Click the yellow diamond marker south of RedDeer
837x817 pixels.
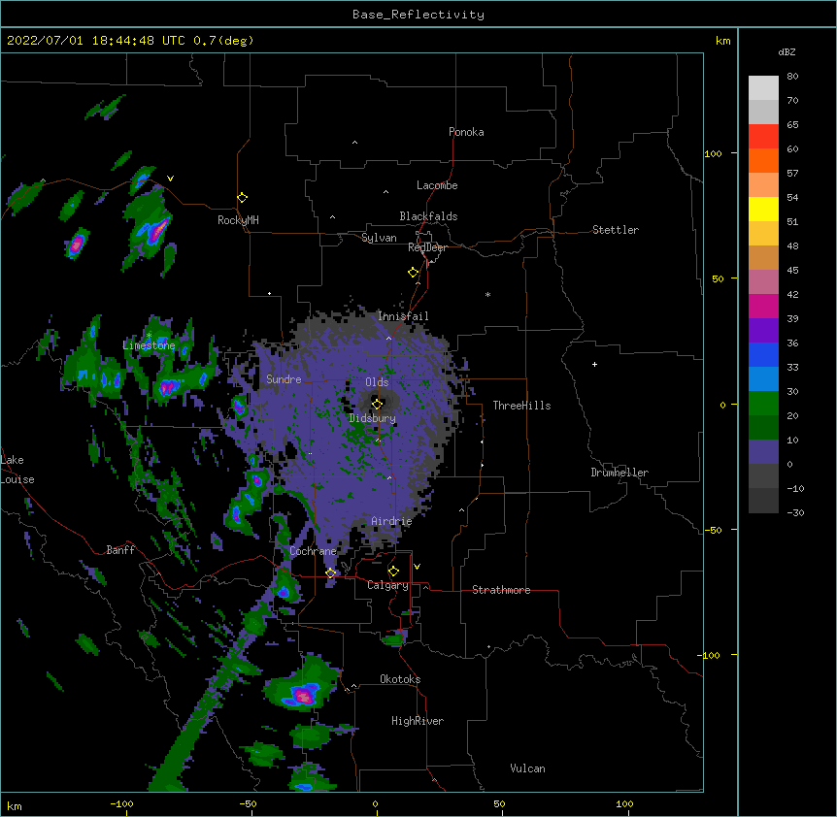click(x=414, y=273)
